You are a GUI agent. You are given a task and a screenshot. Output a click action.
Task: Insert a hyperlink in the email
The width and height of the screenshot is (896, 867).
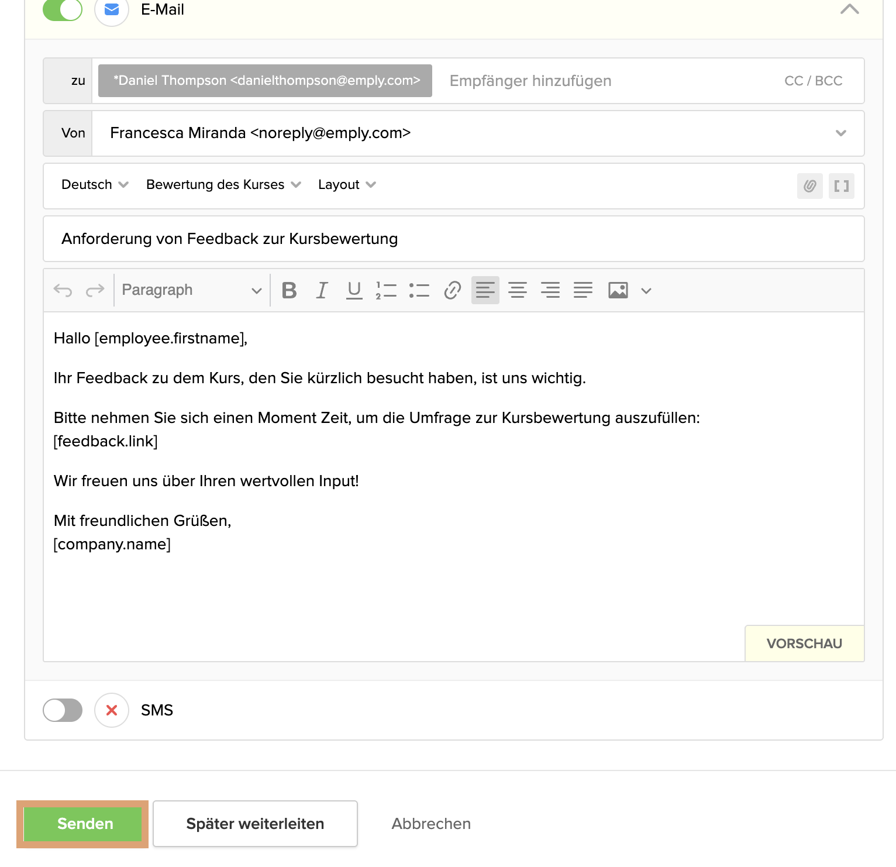click(x=452, y=290)
